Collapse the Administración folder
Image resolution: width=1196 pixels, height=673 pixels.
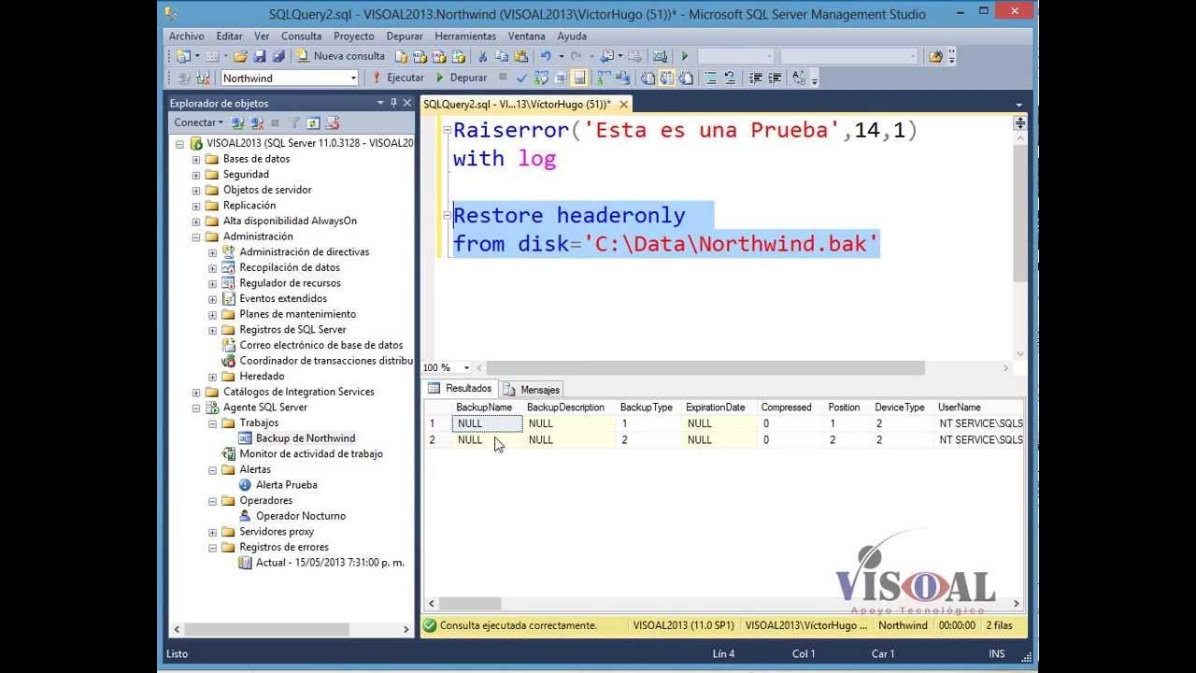(x=196, y=236)
